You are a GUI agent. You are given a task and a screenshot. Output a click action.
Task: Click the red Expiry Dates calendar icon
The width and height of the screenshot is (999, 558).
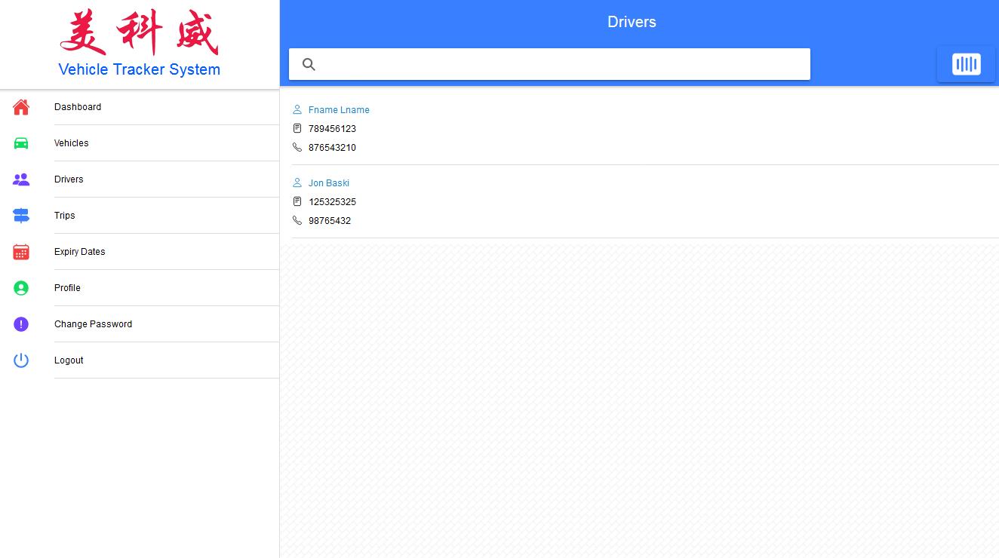(x=21, y=252)
